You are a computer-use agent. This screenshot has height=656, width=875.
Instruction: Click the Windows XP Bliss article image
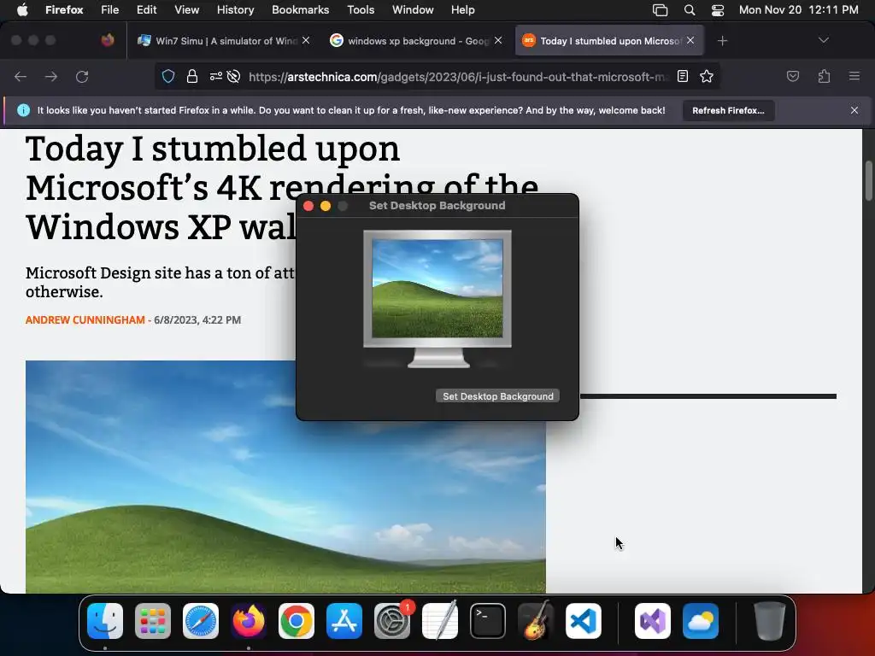pos(285,477)
